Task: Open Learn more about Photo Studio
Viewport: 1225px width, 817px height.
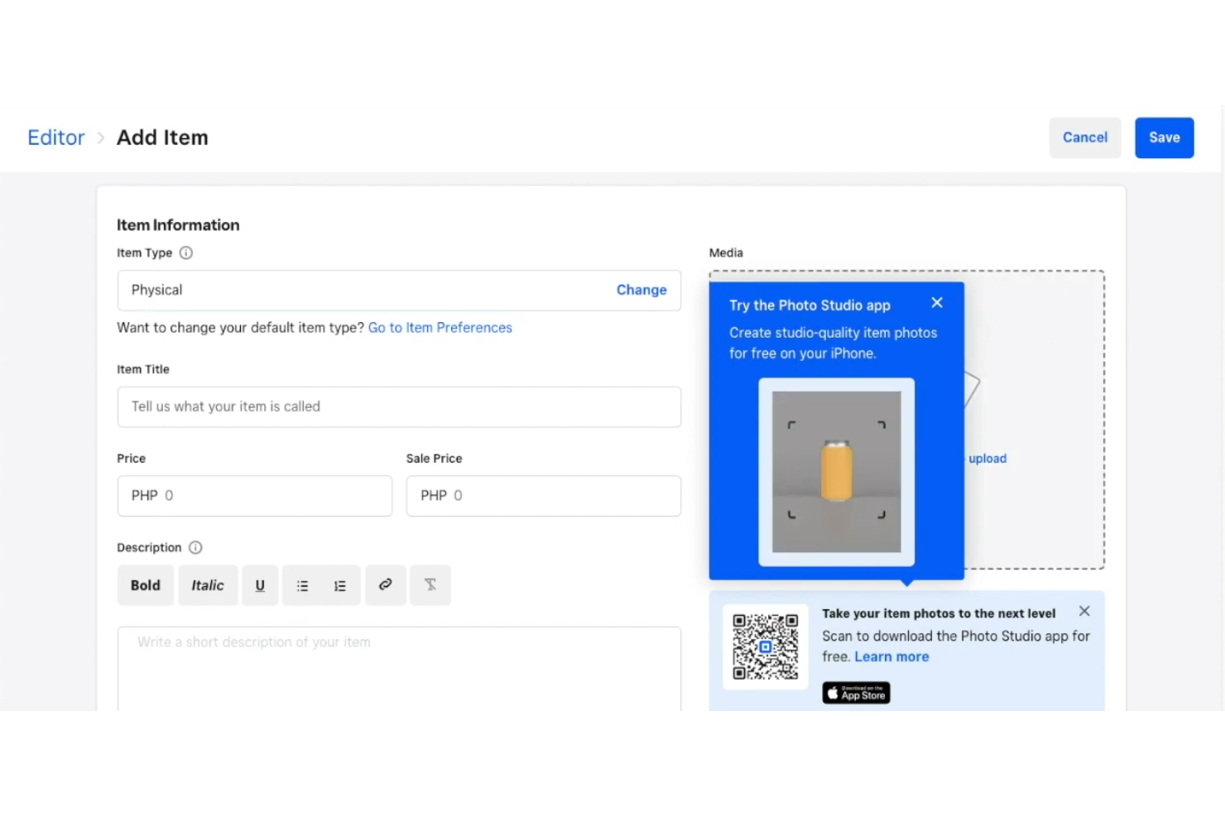Action: (891, 656)
